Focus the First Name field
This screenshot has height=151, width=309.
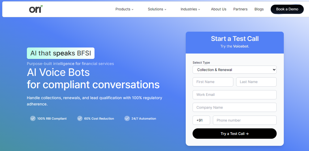point(213,82)
